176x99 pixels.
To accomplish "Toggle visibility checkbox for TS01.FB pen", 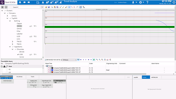I will click(x=51, y=68).
